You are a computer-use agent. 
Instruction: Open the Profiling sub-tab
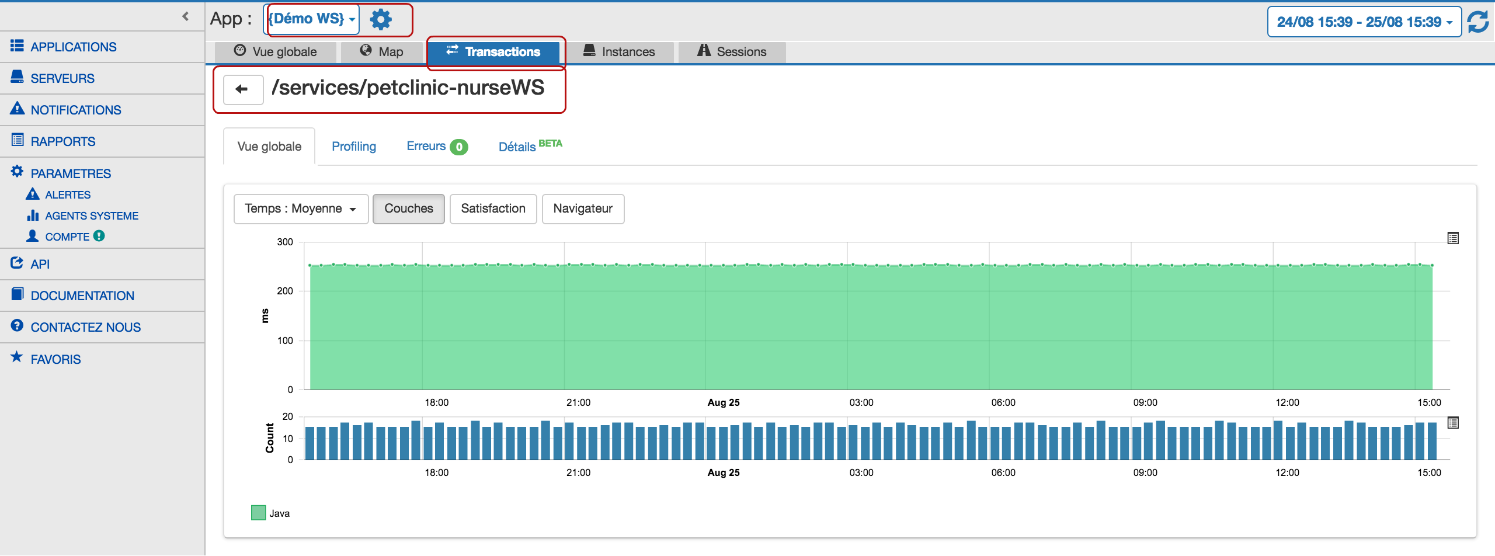353,146
